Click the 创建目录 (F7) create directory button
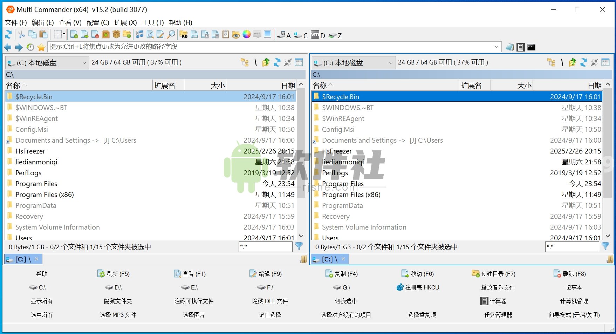Screen dimensions: 616x334 click(x=493, y=274)
